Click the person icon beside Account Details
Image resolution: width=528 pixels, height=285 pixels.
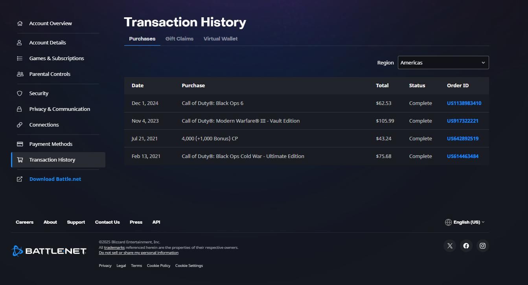point(20,43)
